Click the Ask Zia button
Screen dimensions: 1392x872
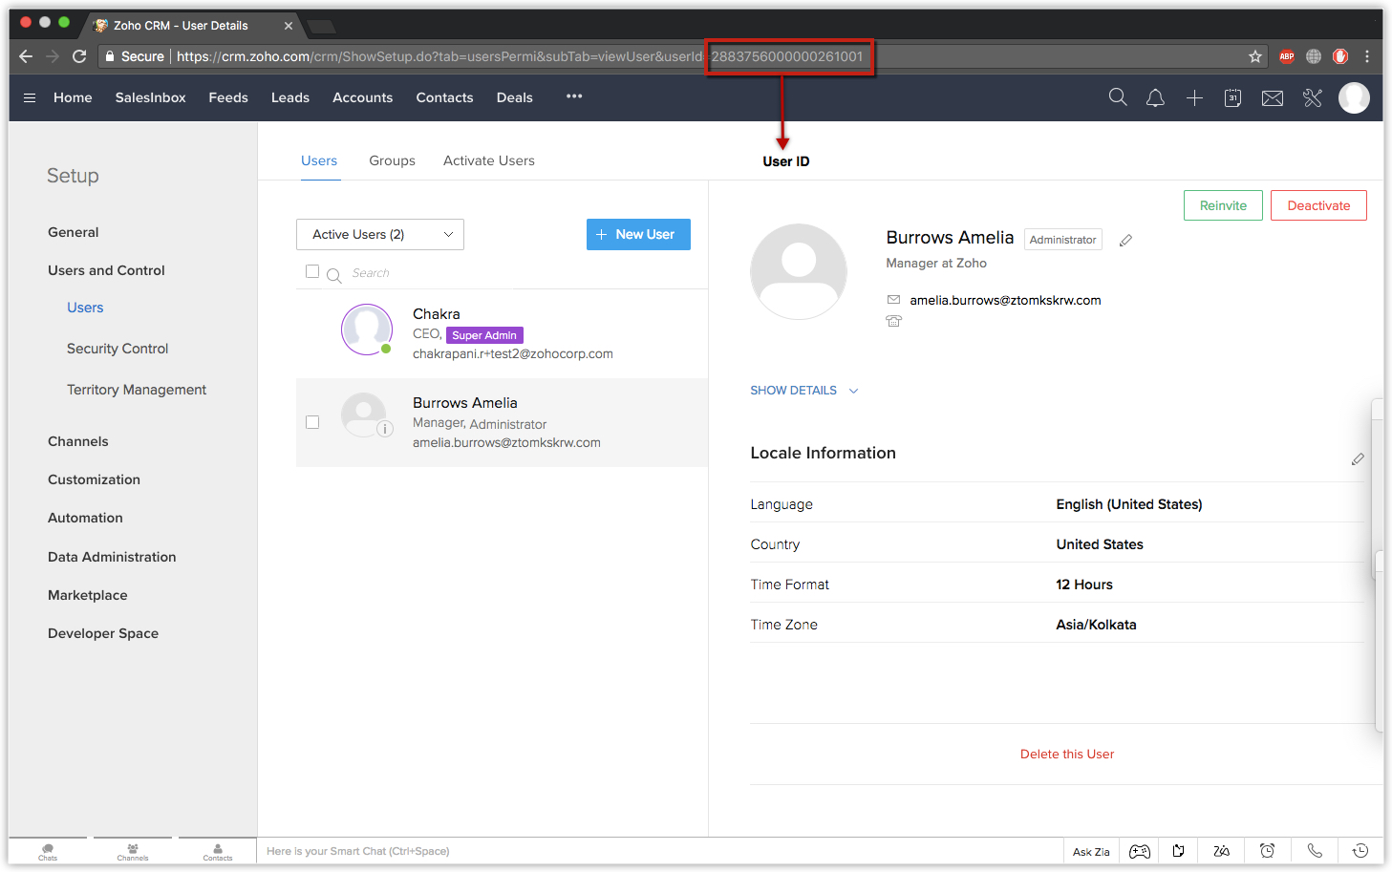pos(1091,852)
